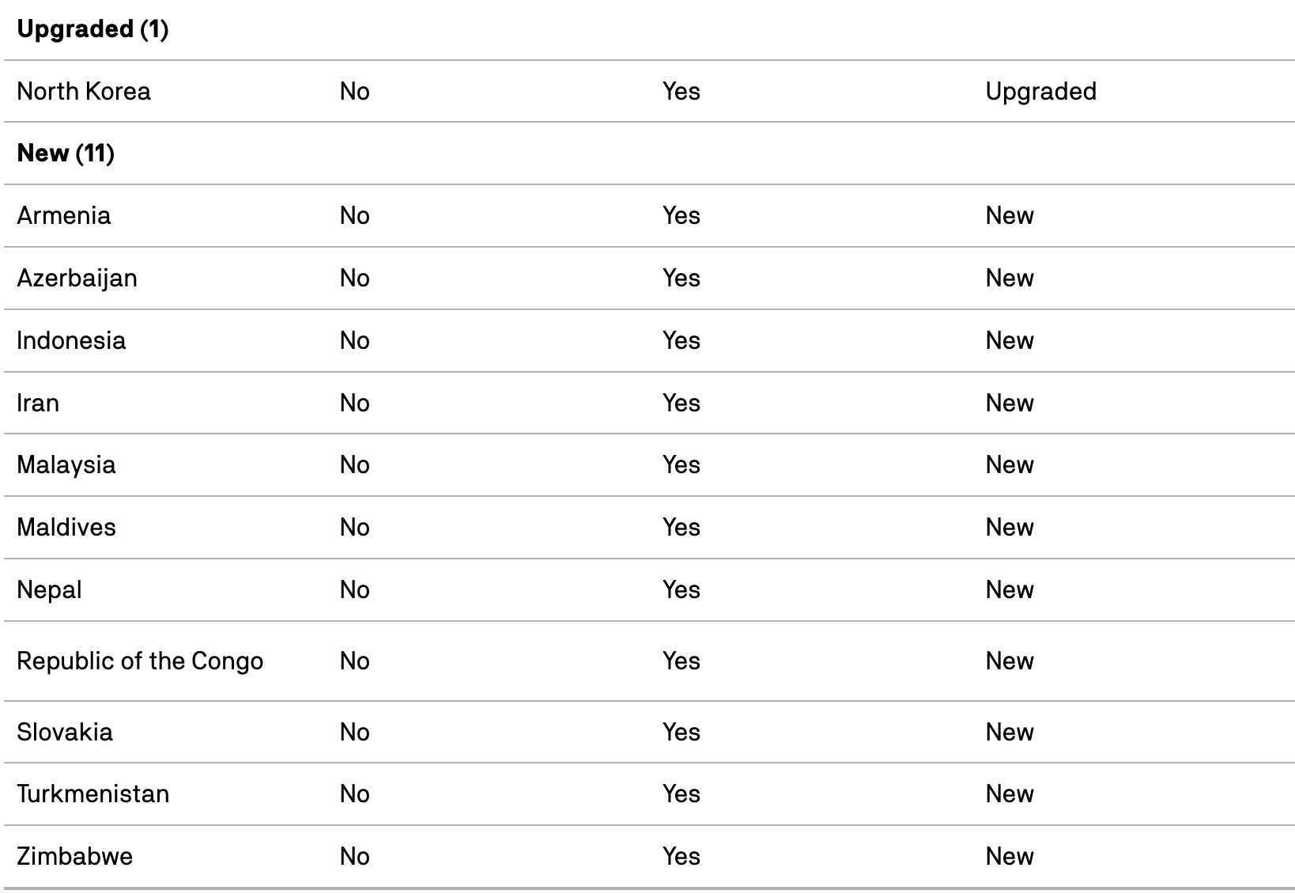The width and height of the screenshot is (1295, 894).
Task: Select the Nepal country cell
Action: point(49,590)
